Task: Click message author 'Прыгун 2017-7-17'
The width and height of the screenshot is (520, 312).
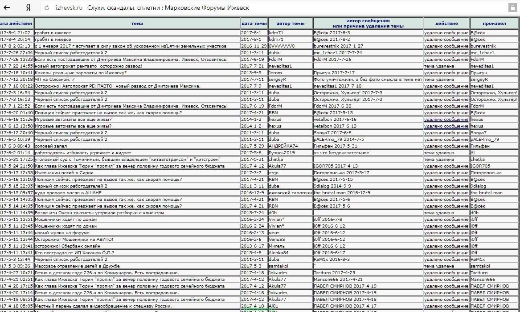Action: tap(334, 73)
